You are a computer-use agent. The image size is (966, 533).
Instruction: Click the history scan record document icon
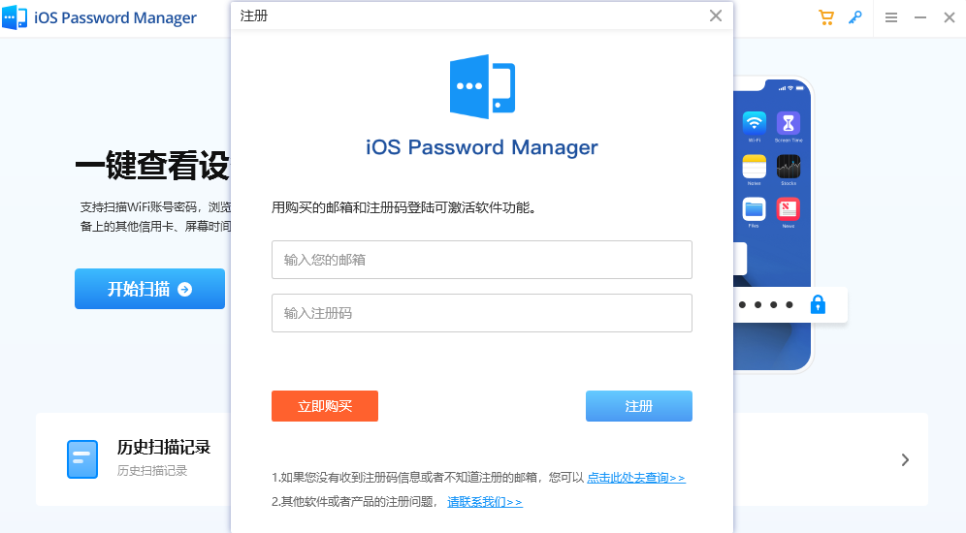pyautogui.click(x=82, y=459)
